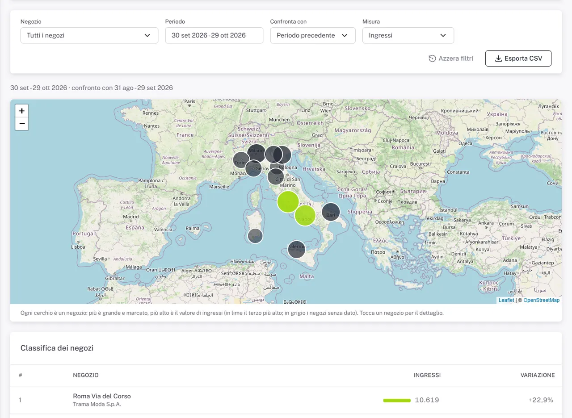Screen dimensions: 572x418
Task: Click the Trama Moda S.p.A. company name
Action: pos(97,405)
